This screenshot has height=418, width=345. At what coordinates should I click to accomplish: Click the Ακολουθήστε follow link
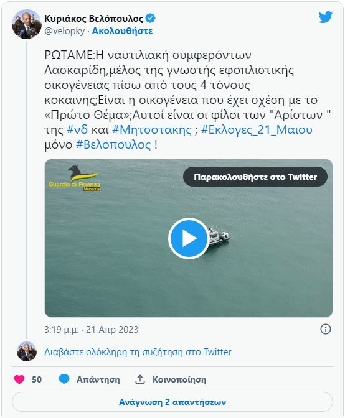[x=122, y=31]
